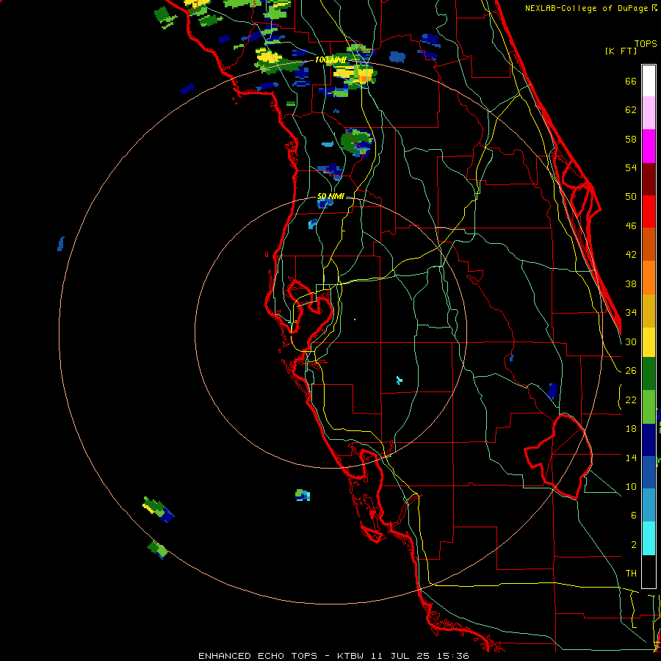
Task: Select the bright red swatch on the scale
Action: (649, 212)
